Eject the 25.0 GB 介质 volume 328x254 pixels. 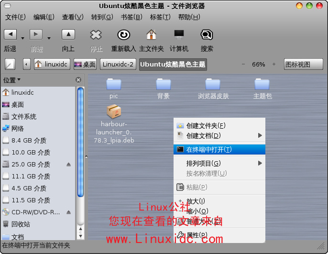pos(69,164)
